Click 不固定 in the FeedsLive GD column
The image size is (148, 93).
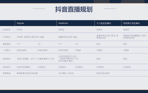tap(78, 50)
